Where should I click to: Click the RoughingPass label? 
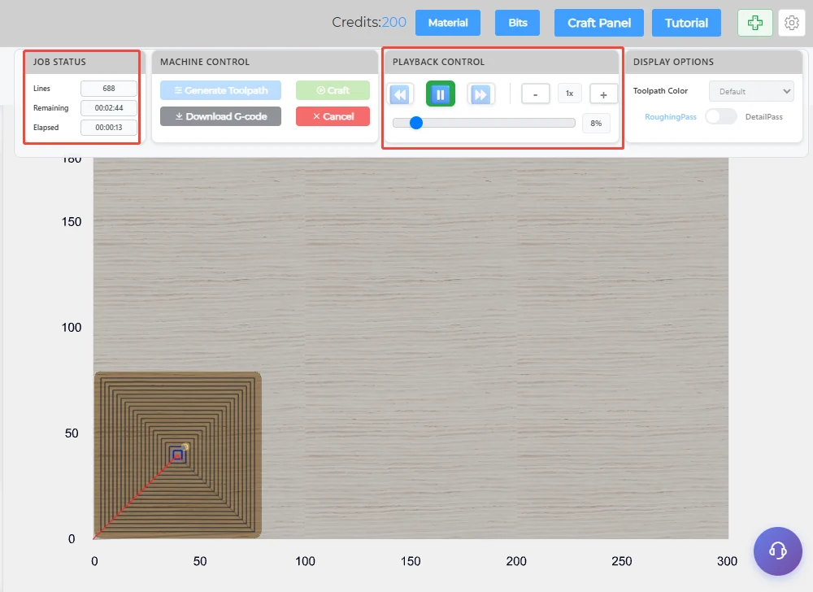671,116
